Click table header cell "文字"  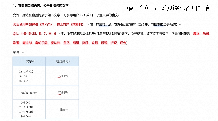[x=29, y=61]
